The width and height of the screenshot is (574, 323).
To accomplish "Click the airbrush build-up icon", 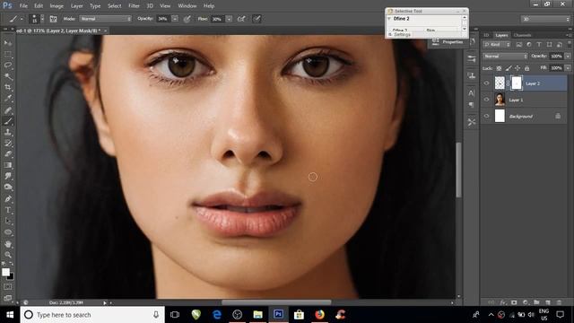I will 241,19.
